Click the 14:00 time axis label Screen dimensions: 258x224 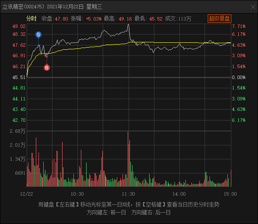click(x=179, y=194)
